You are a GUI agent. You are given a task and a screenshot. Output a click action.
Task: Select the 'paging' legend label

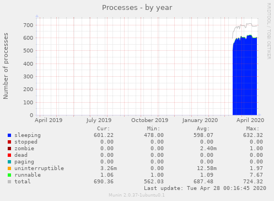click(x=24, y=162)
